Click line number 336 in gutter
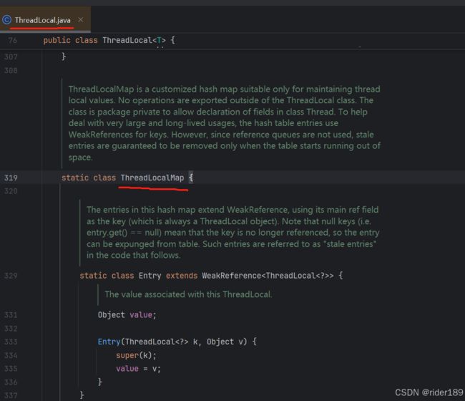 click(x=11, y=382)
